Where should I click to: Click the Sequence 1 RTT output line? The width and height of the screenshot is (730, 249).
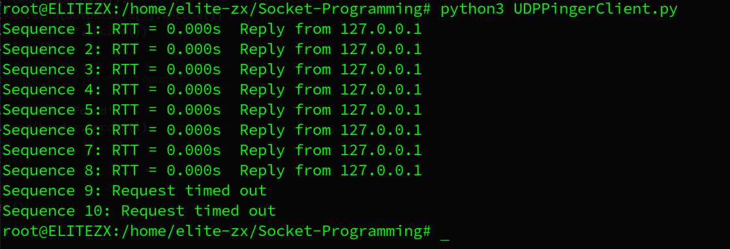[x=212, y=30]
